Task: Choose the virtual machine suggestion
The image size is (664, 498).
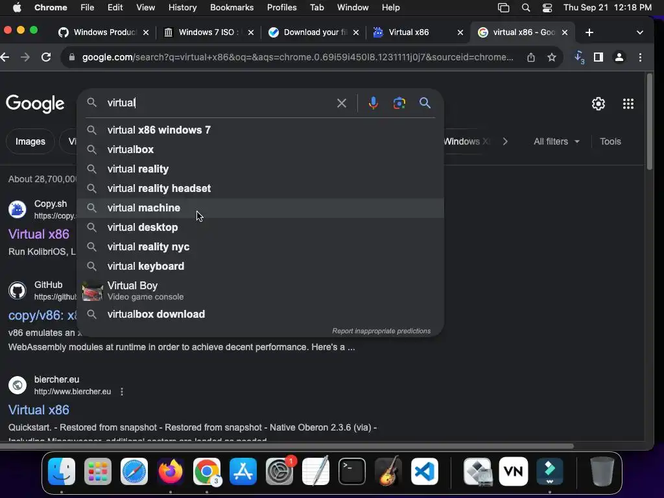Action: [x=261, y=208]
